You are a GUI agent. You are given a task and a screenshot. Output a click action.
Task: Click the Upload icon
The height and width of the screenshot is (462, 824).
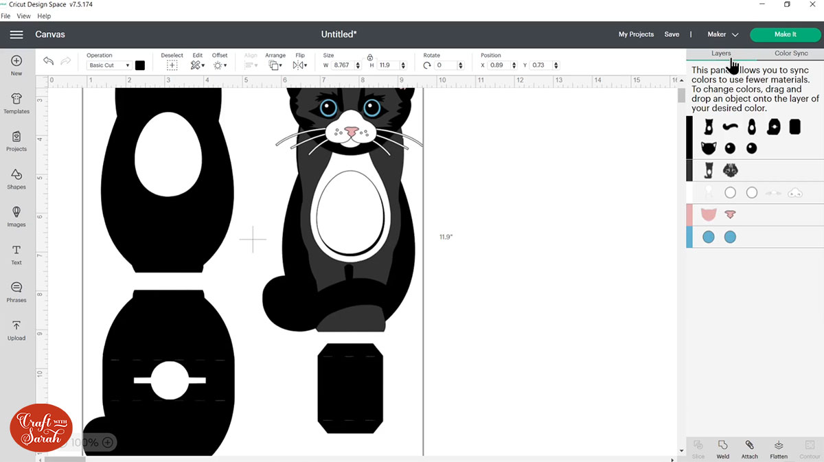16,330
